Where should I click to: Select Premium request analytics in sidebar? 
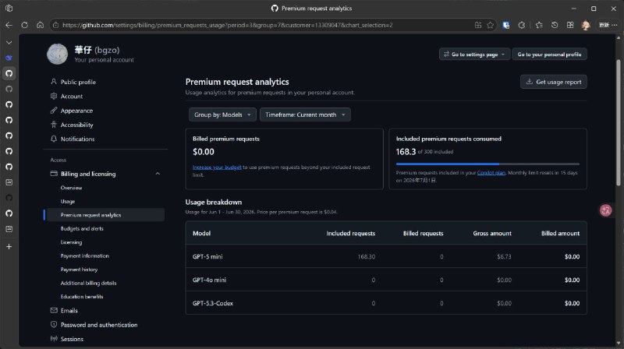(105, 215)
